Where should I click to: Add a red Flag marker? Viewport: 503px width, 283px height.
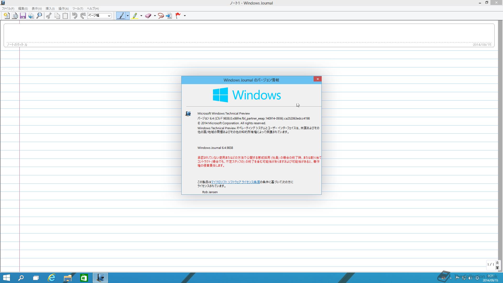pos(178,16)
